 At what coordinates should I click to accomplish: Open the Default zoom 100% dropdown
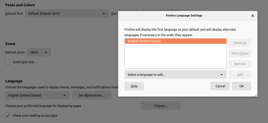[x=39, y=52]
